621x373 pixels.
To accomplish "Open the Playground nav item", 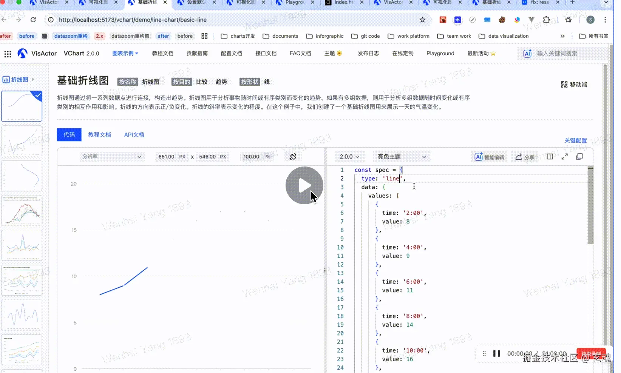I will tap(440, 53).
